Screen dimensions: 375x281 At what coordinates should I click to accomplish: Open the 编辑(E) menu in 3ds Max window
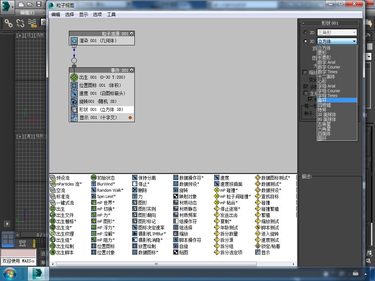(x=27, y=13)
